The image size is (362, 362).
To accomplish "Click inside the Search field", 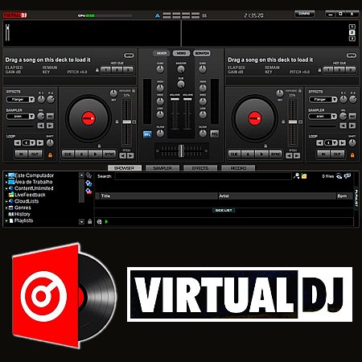I will click(203, 176).
